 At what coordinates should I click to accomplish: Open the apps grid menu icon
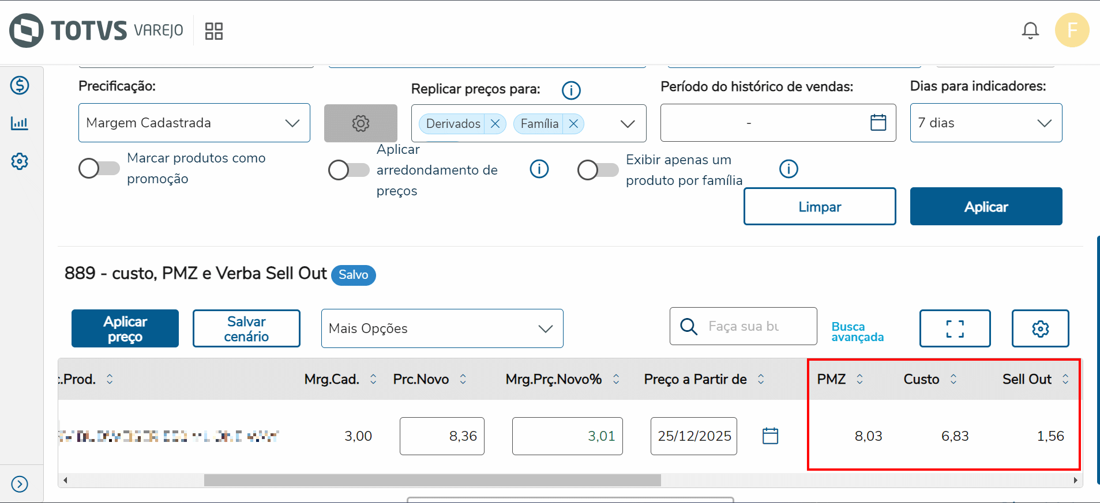coord(214,31)
